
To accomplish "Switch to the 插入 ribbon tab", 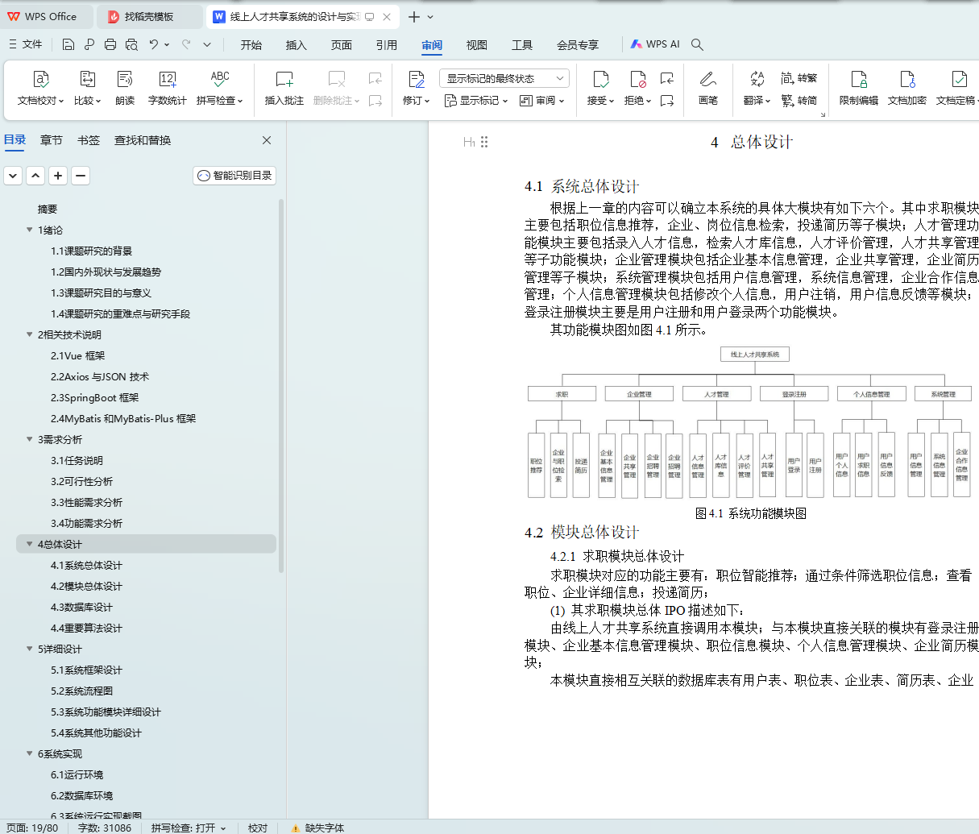I will pos(297,45).
